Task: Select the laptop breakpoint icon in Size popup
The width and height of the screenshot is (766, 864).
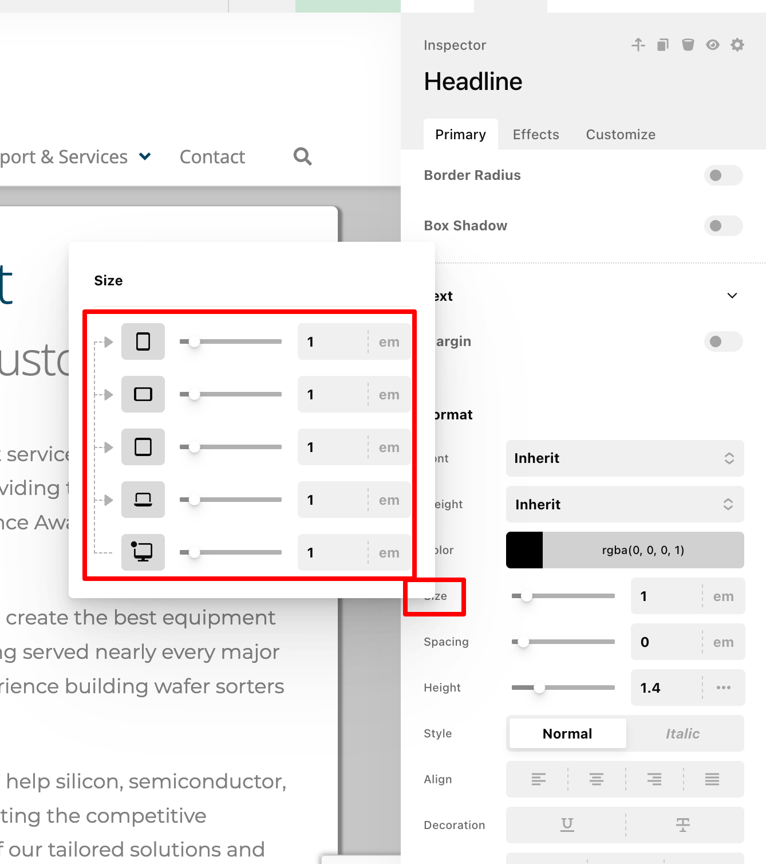Action: click(143, 500)
